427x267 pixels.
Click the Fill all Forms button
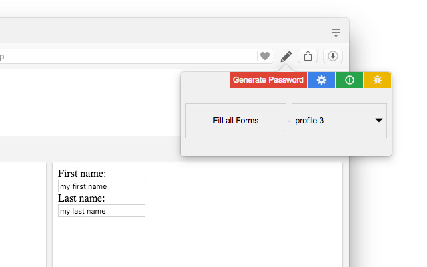tap(236, 121)
